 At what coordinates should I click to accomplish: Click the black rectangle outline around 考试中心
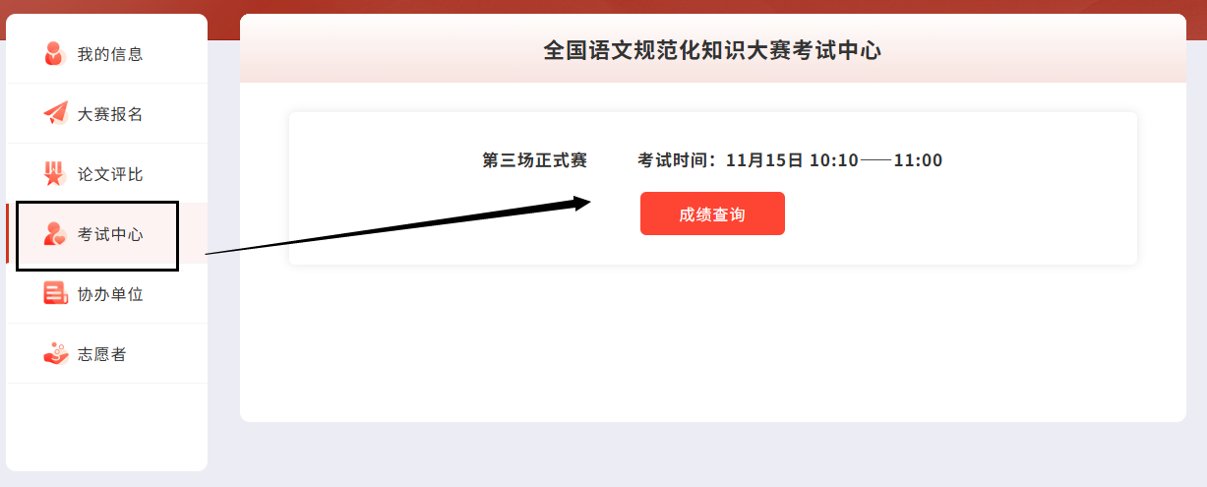[x=97, y=235]
